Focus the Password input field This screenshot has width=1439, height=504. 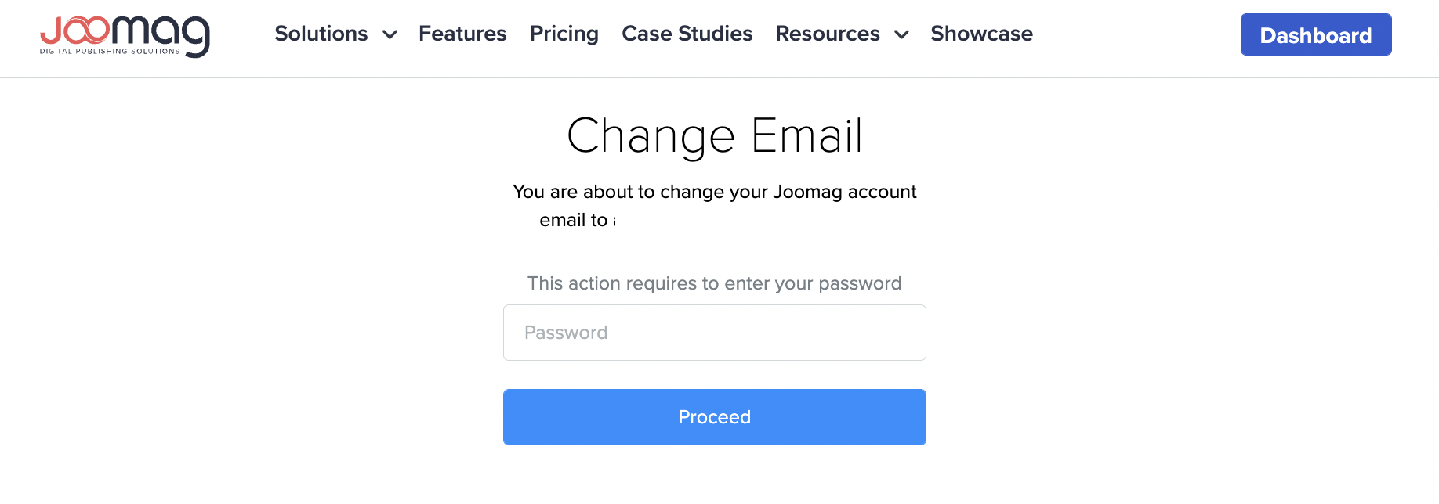coord(714,333)
